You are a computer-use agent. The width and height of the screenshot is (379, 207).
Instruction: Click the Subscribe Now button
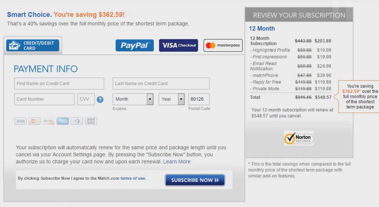(x=195, y=180)
